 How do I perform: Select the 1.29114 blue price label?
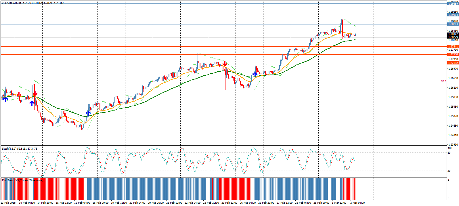pos(453,15)
